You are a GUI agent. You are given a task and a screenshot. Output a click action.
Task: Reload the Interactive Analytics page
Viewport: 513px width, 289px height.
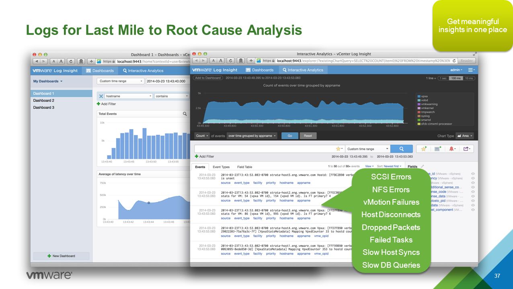coord(230,61)
